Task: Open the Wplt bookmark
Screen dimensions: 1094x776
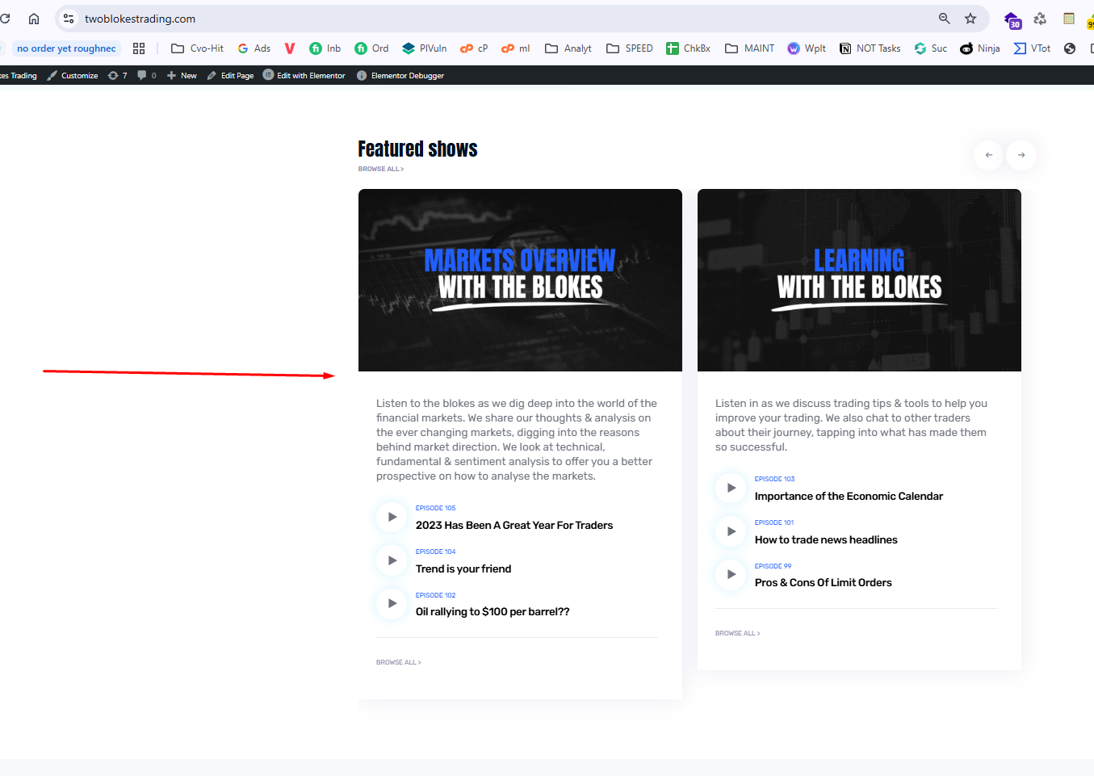Action: pos(807,48)
